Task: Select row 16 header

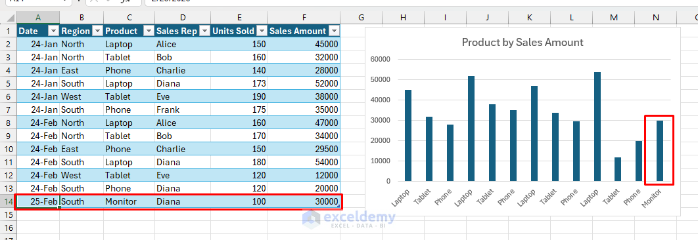Action: click(8, 228)
